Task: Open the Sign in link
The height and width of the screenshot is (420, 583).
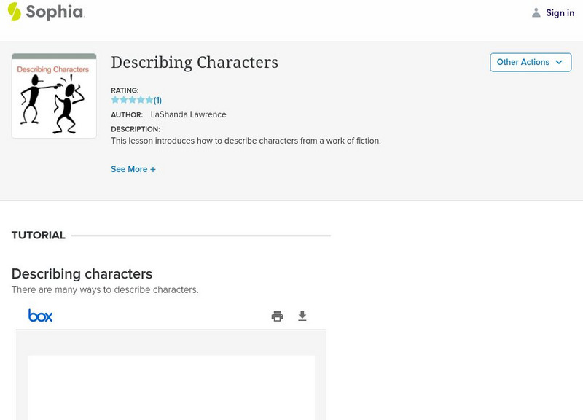Action: pyautogui.click(x=560, y=13)
